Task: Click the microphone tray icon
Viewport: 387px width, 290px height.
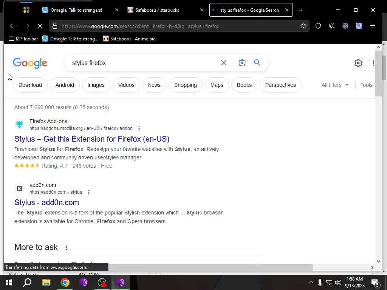Action: click(320, 282)
